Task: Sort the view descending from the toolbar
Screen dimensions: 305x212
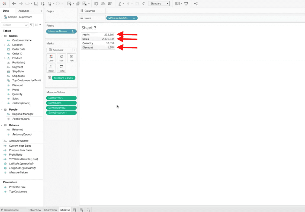Action: tap(110, 4)
